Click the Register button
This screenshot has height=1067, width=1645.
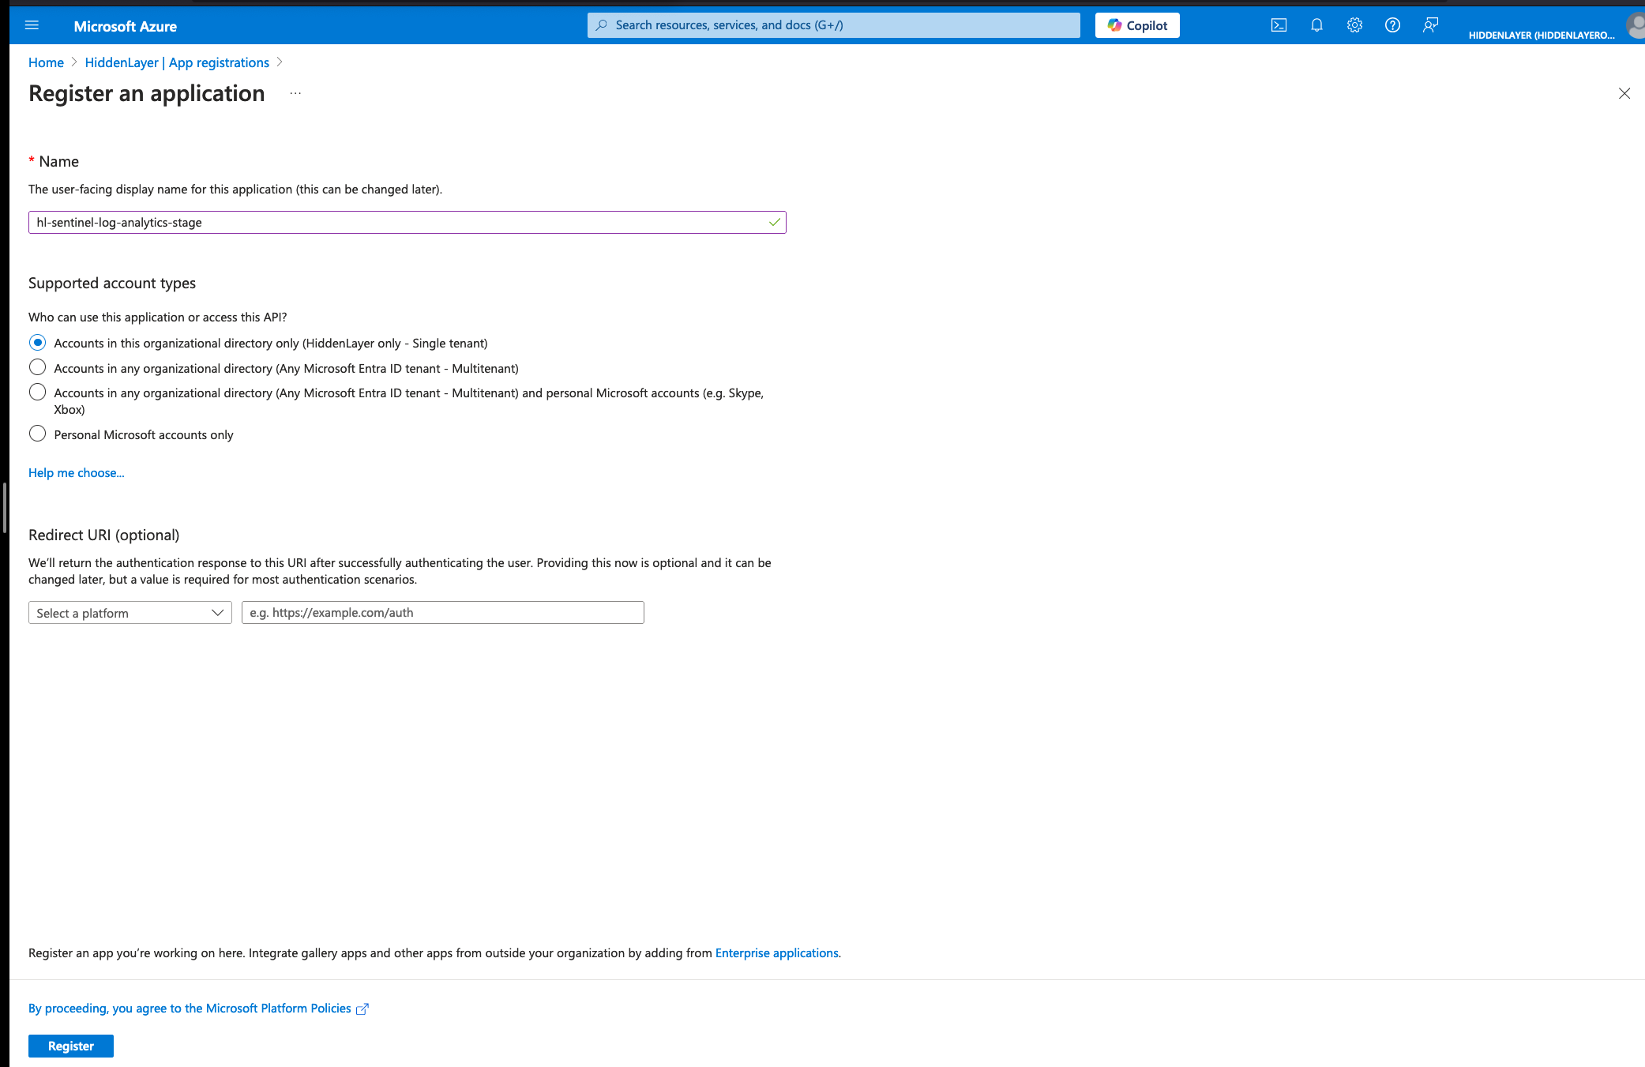point(71,1046)
